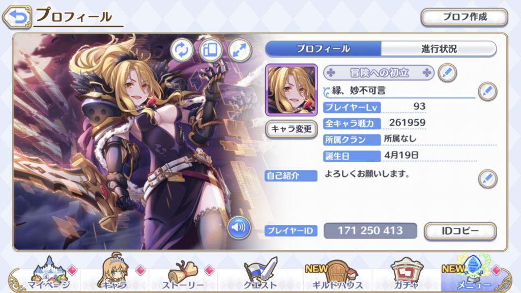Play the character voice speaker icon
521x293 pixels.
[239, 227]
